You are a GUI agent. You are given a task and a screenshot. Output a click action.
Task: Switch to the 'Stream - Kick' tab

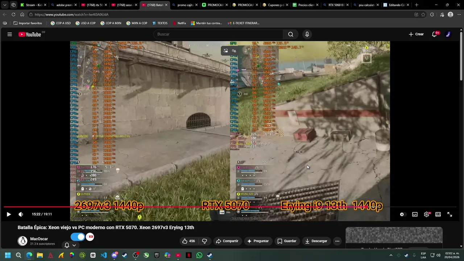click(x=33, y=5)
